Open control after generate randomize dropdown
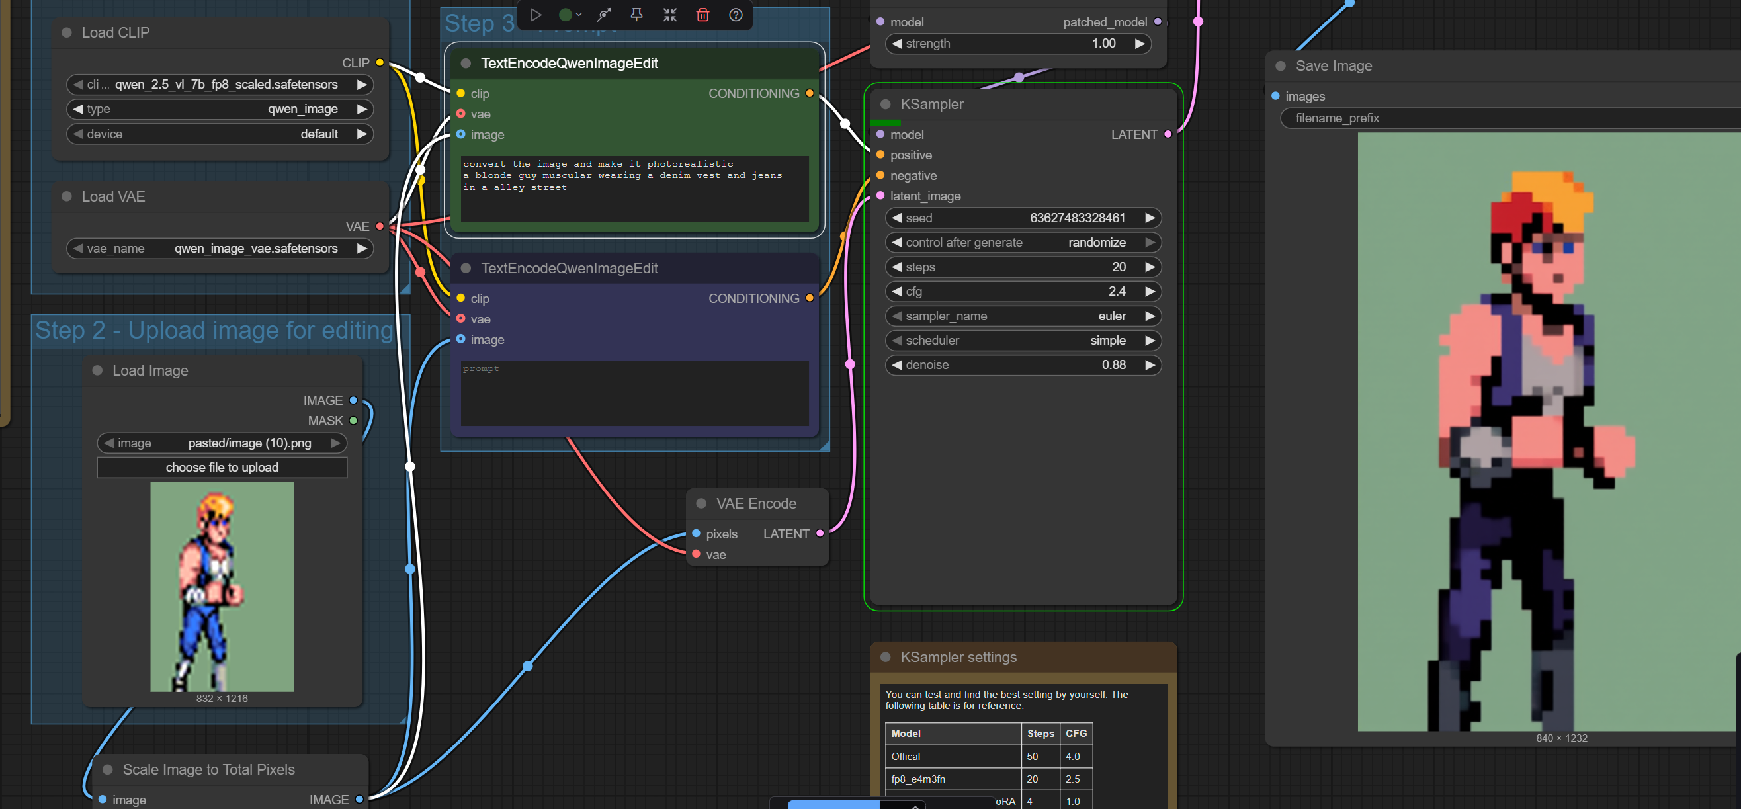This screenshot has width=1741, height=809. tap(1023, 242)
